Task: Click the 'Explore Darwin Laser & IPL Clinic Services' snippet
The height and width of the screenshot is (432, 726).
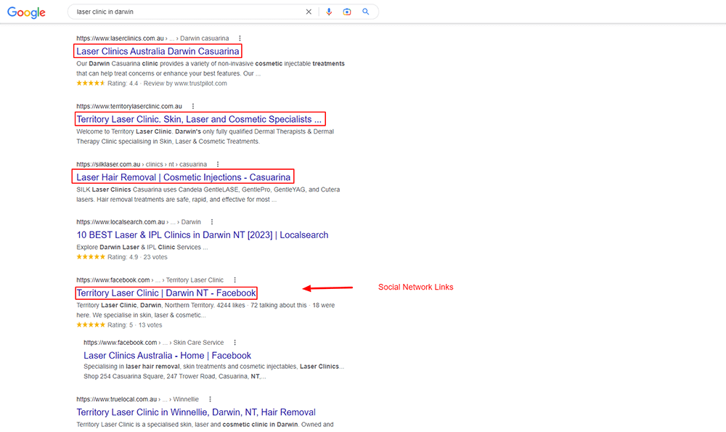Action: coord(142,248)
